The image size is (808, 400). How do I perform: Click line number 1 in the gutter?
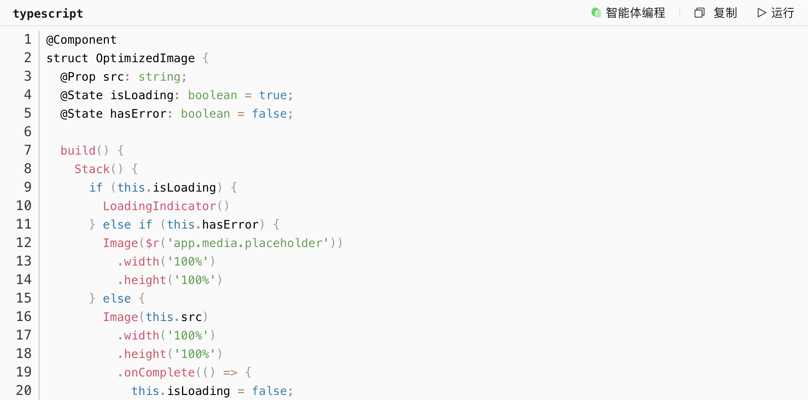28,39
